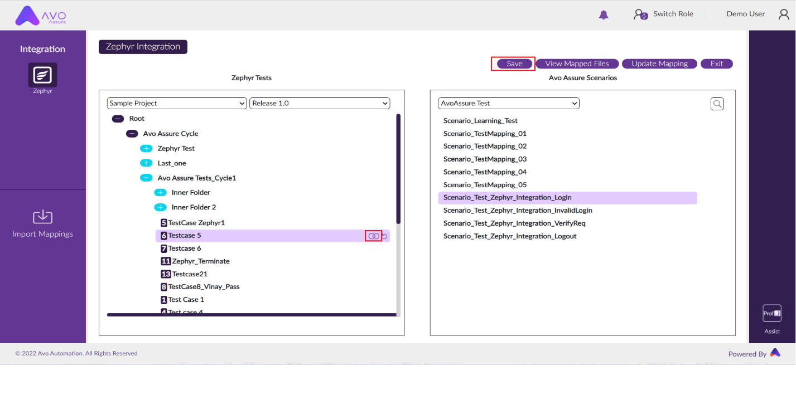This screenshot has width=796, height=410.
Task: Click the Zephyr tests horizontal scrollbar
Action: (x=252, y=315)
